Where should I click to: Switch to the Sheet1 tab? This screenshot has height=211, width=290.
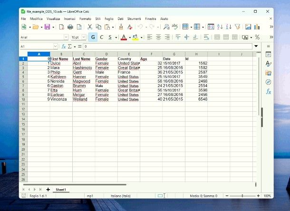[x=61, y=190]
